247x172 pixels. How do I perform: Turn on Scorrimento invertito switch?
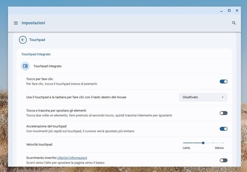[x=224, y=160]
